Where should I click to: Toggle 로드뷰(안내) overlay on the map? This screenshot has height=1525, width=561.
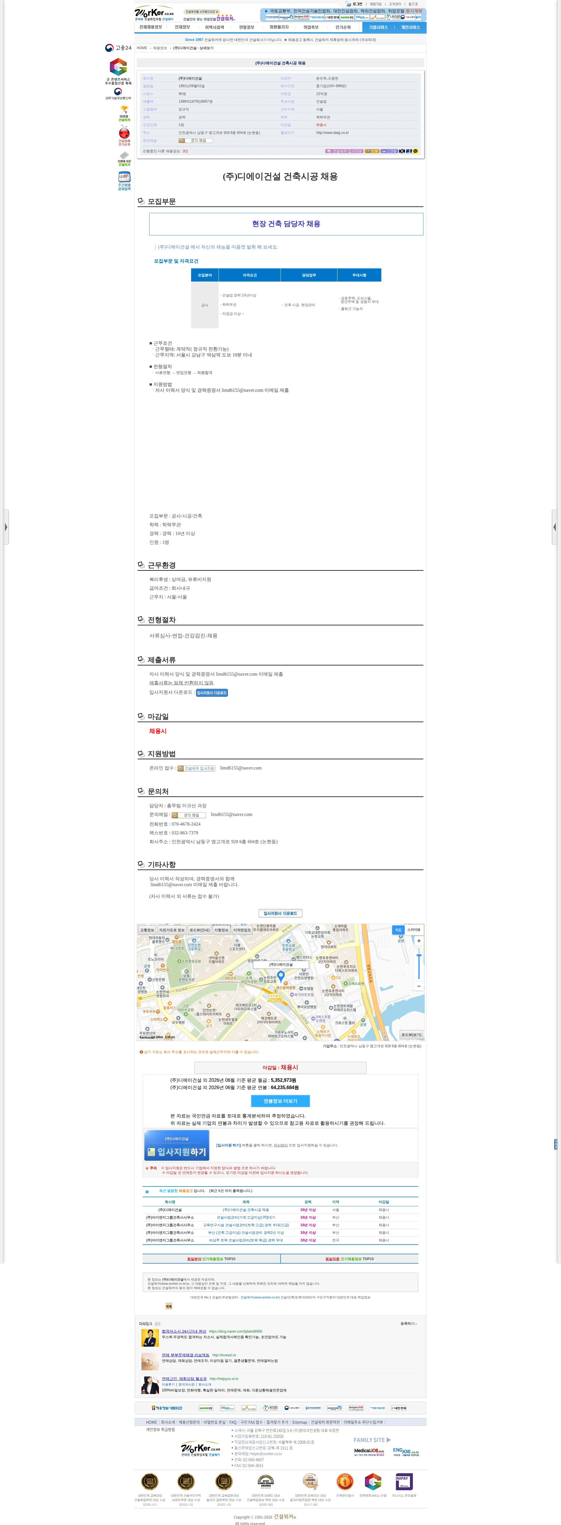coord(200,930)
